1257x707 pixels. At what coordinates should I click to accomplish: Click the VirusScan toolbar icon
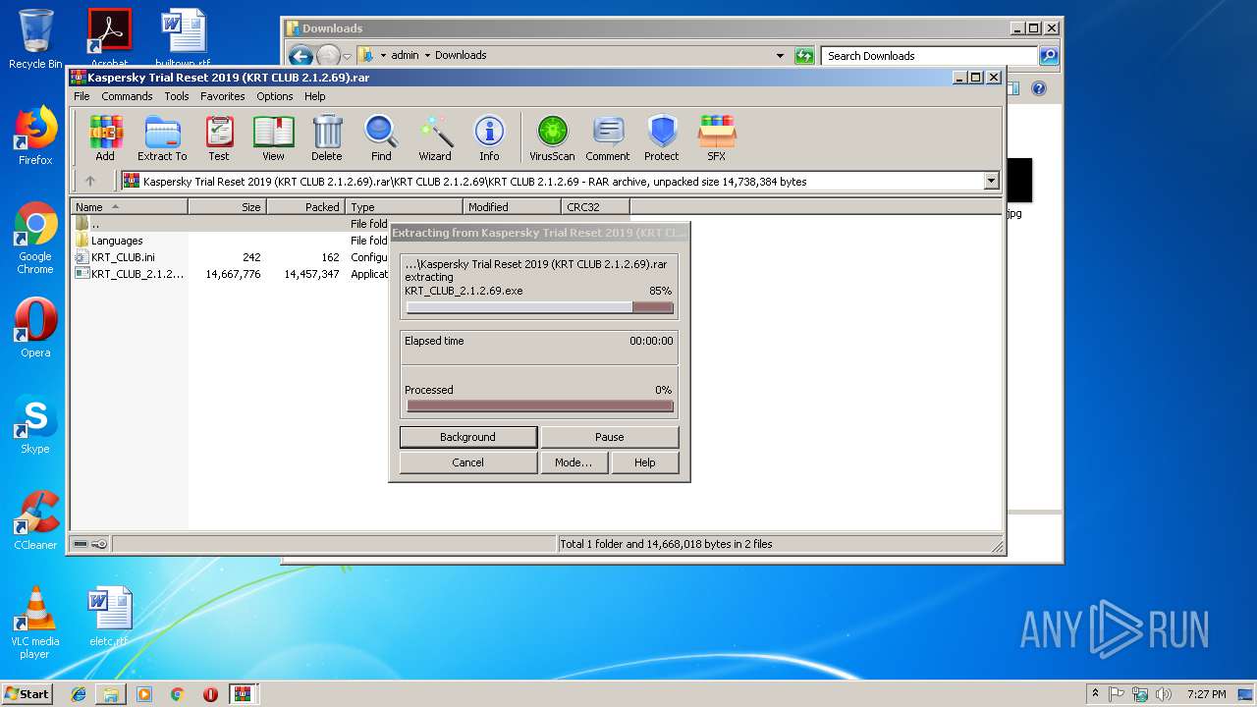click(552, 137)
